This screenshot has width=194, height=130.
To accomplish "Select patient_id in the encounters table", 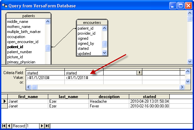I will (85, 28).
